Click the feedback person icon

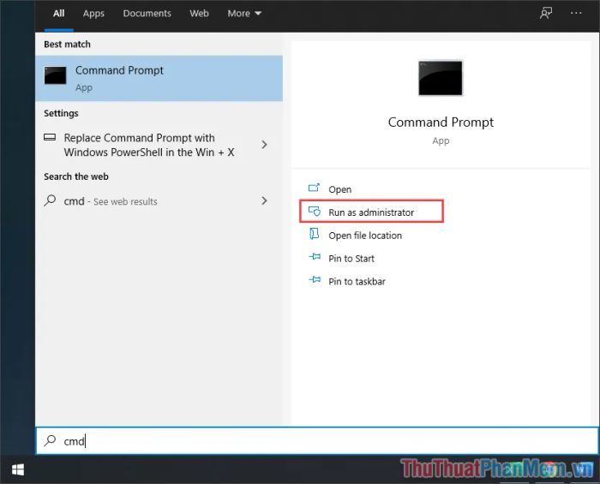546,13
